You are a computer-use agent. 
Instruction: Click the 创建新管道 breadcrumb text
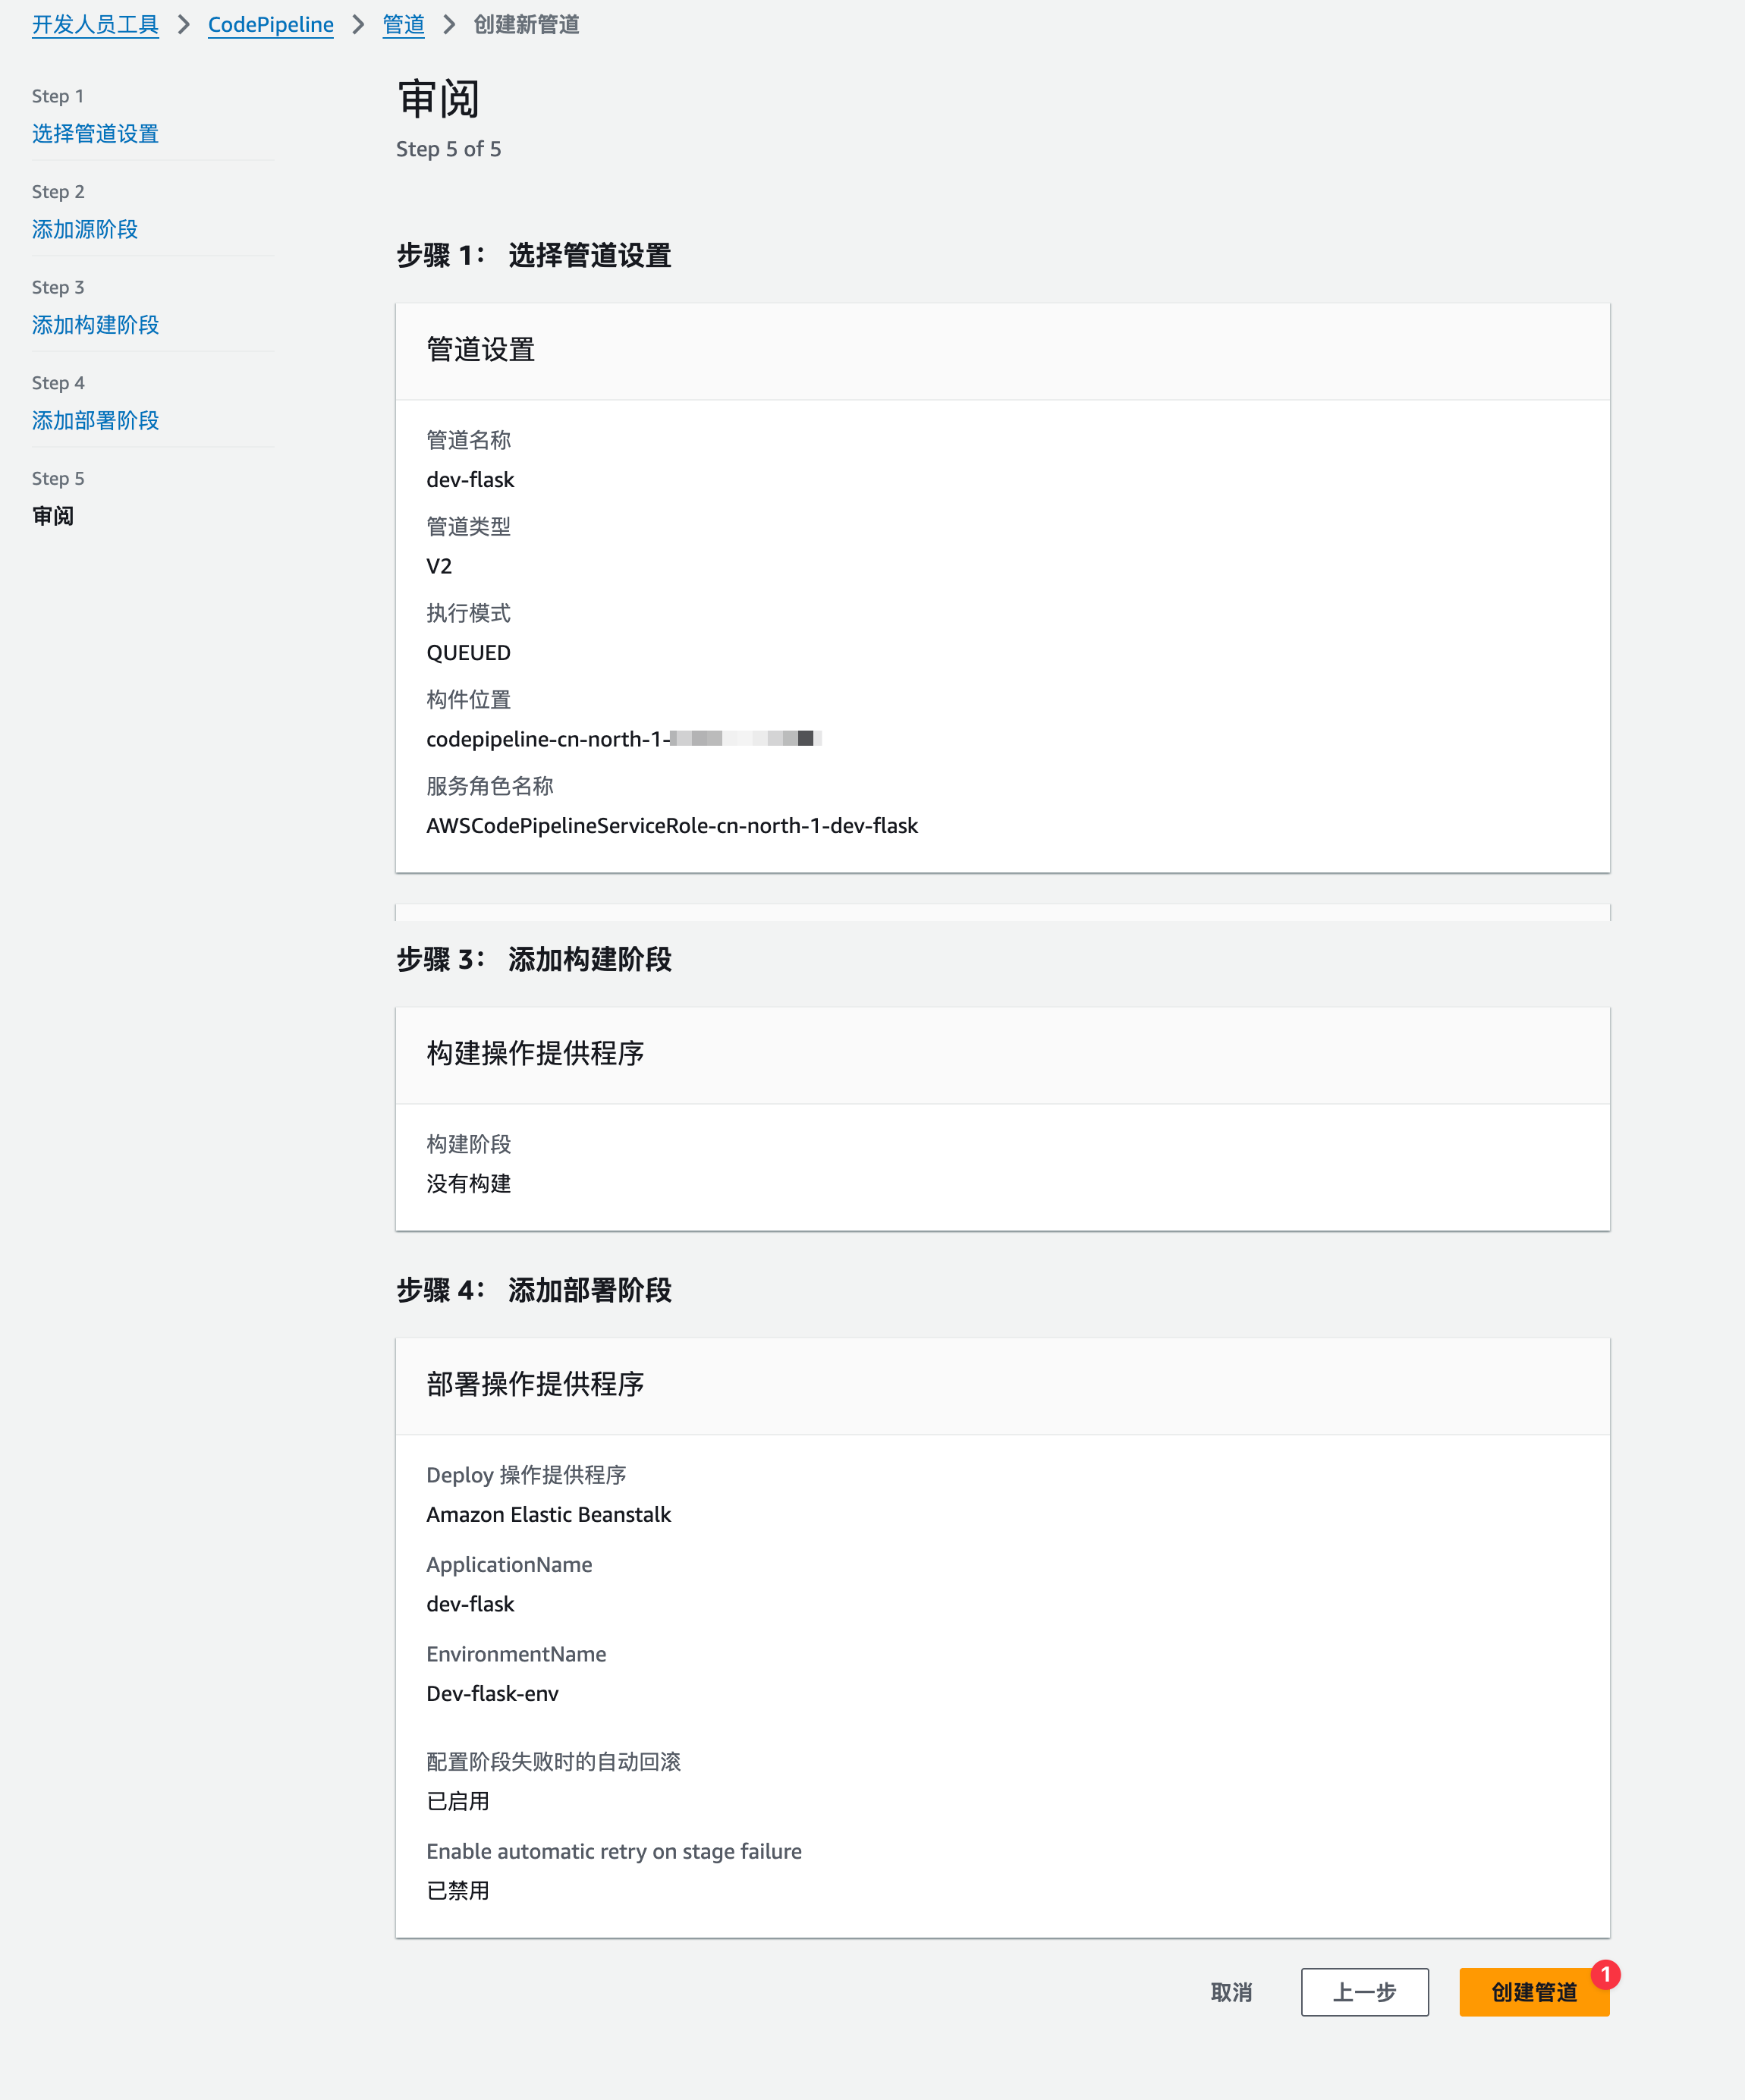click(x=526, y=25)
